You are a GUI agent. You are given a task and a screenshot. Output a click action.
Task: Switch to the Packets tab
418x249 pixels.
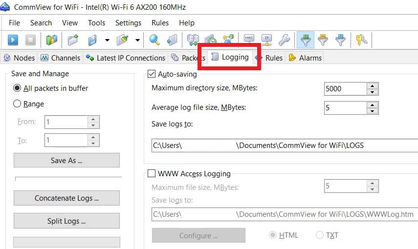click(188, 58)
